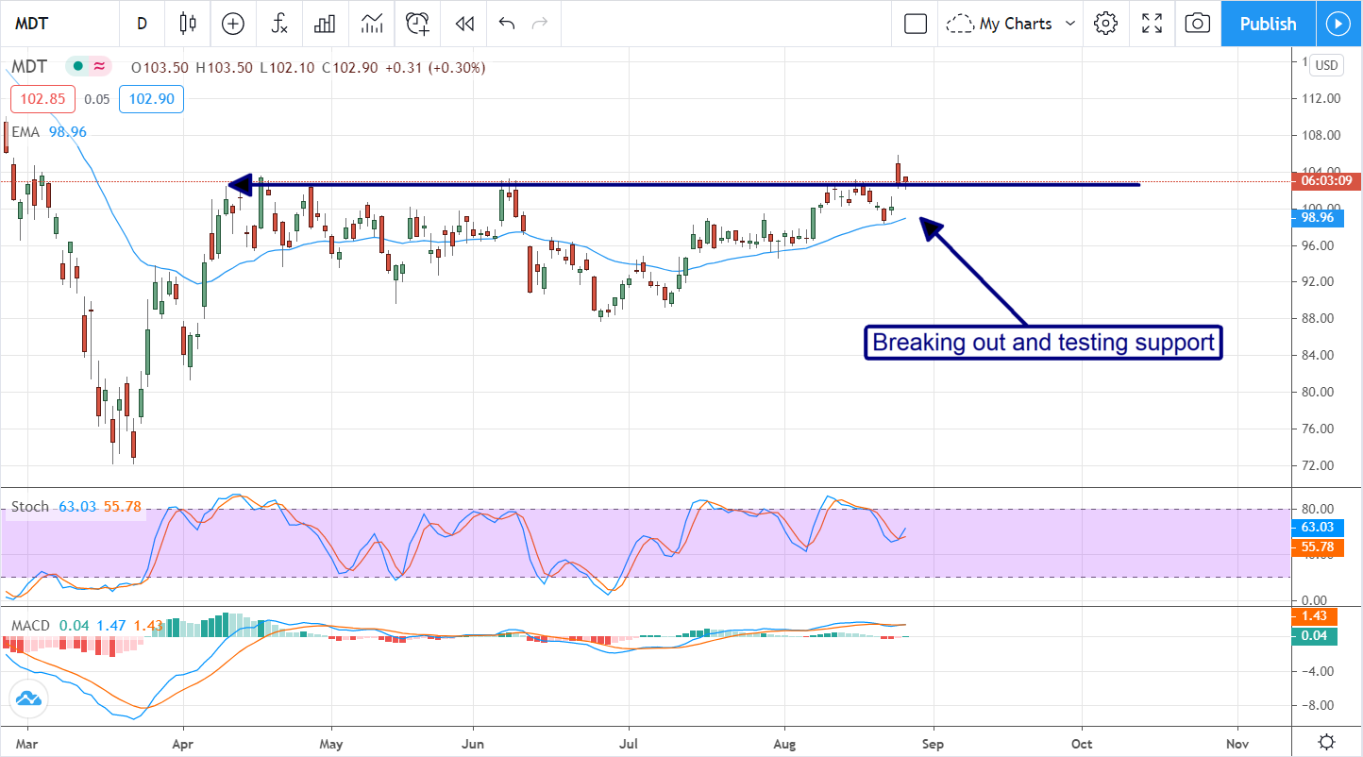Redo the last chart action
This screenshot has height=757, width=1363.
point(540,24)
